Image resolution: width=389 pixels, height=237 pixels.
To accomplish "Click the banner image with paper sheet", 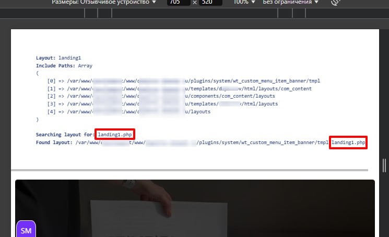I will click(x=195, y=208).
